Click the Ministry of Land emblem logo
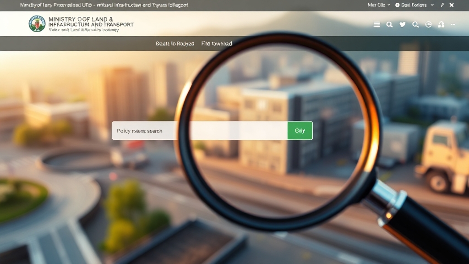The width and height of the screenshot is (469, 264). coord(37,24)
